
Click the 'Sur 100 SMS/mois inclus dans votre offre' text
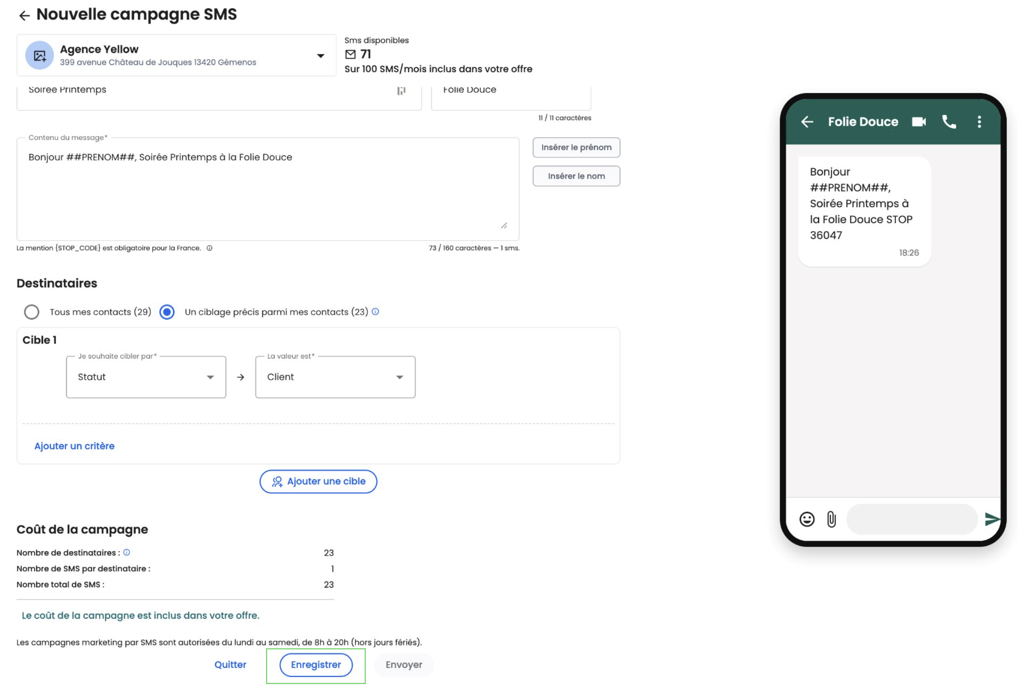[x=438, y=69]
